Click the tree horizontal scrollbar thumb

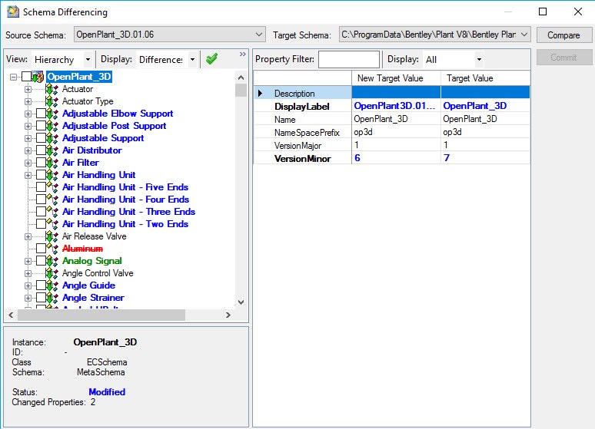point(101,315)
